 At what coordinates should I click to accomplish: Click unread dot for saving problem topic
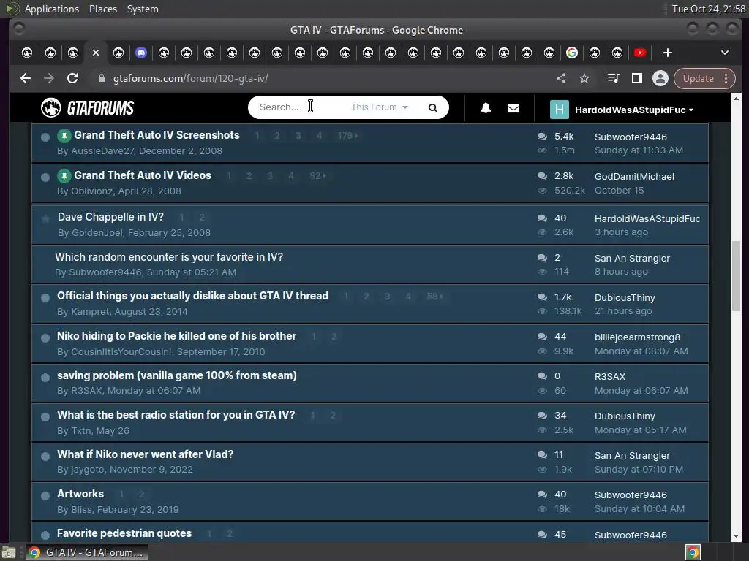45,378
